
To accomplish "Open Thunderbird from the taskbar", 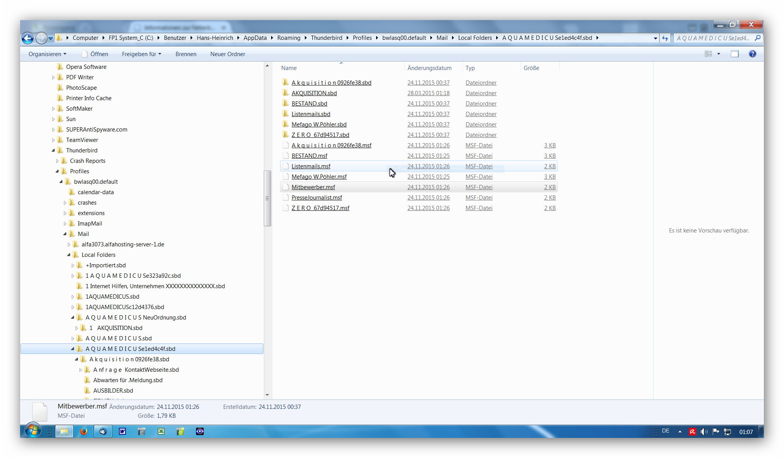I will (103, 431).
